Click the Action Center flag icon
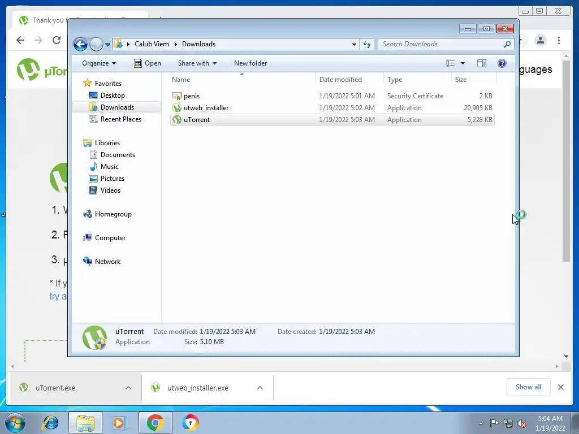This screenshot has width=579, height=434. pos(494,423)
